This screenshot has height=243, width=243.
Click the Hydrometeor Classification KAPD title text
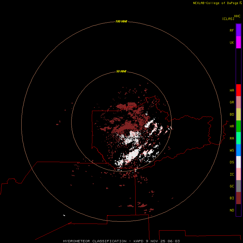[121, 241]
